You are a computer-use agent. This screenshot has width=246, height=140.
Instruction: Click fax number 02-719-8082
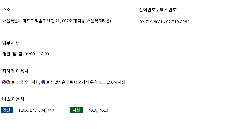click(x=178, y=22)
